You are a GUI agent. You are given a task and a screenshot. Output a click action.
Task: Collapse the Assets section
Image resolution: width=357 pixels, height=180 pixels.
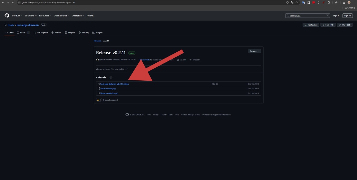point(101,77)
